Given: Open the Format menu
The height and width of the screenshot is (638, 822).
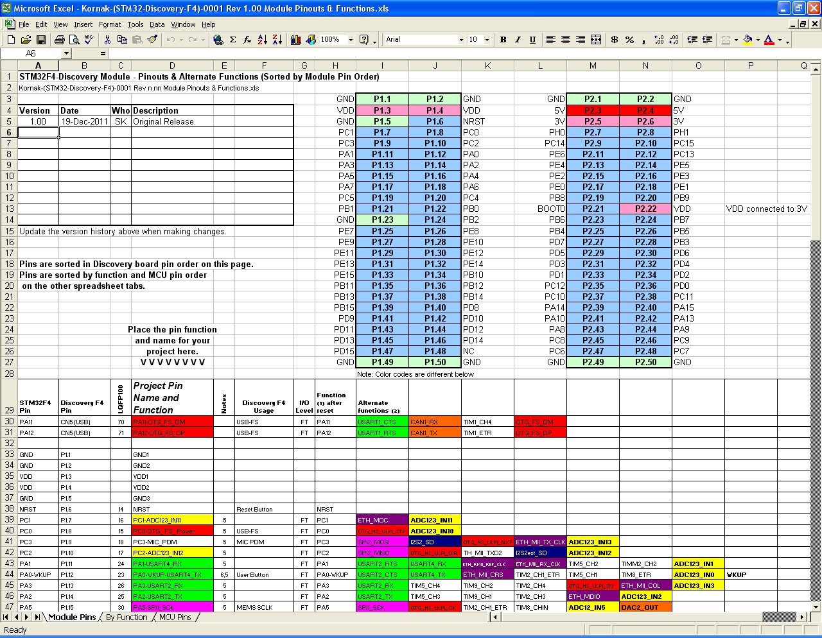Looking at the screenshot, I should pos(110,24).
